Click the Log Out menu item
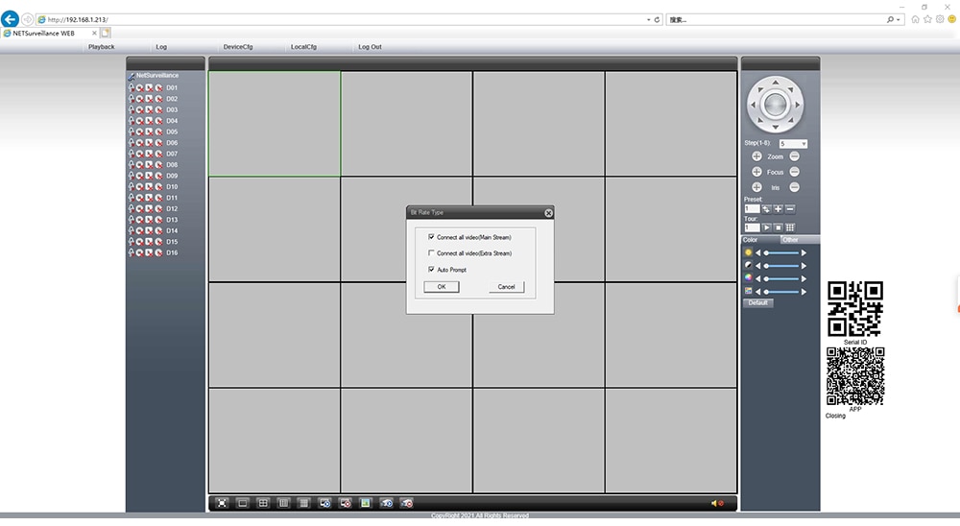 tap(370, 46)
